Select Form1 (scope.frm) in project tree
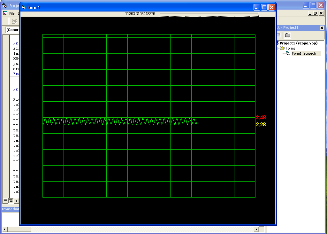Screen dimensions: 327x234 (x=306, y=53)
